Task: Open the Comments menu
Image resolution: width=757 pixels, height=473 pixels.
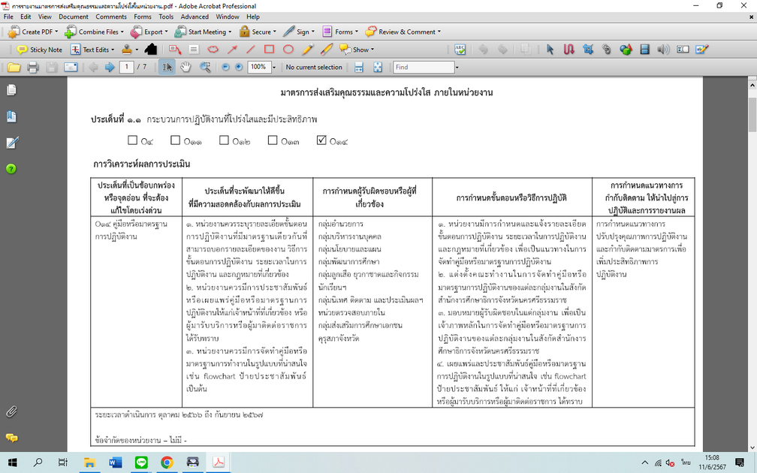Action: [x=111, y=17]
